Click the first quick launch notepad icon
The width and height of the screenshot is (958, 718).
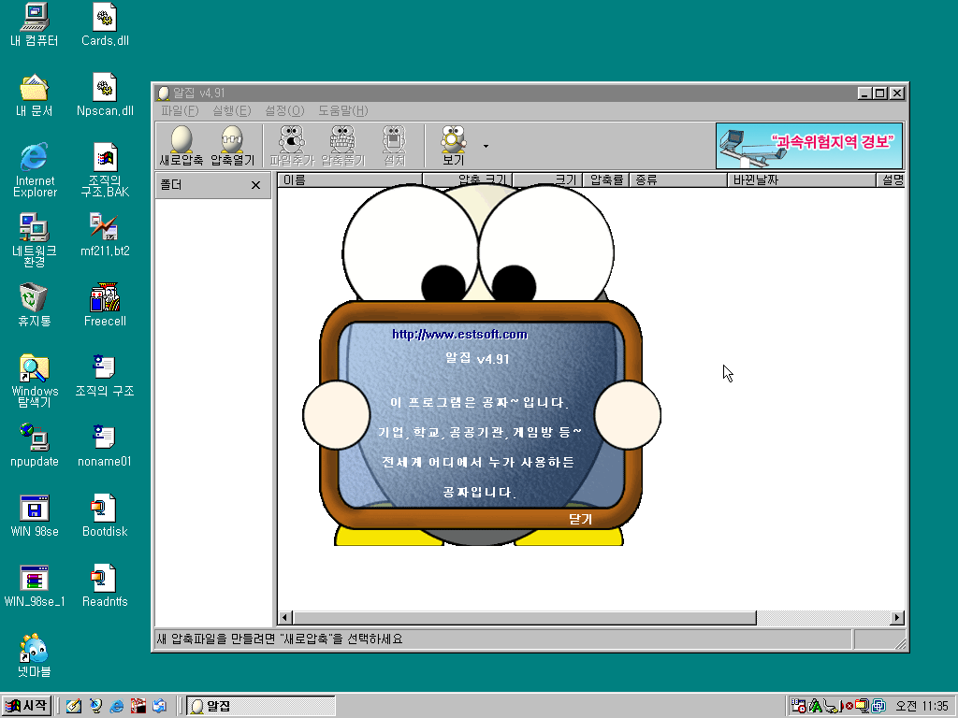point(74,707)
